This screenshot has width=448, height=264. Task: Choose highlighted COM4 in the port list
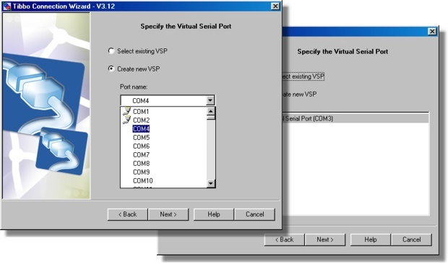[x=141, y=129]
